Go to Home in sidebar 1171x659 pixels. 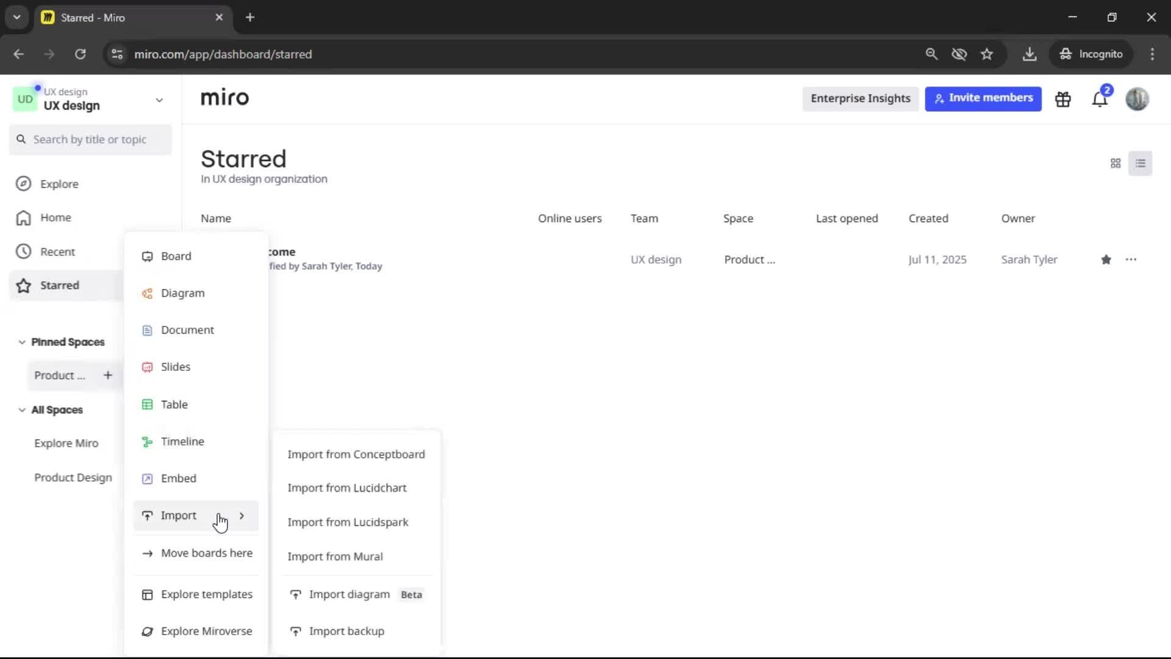(56, 218)
